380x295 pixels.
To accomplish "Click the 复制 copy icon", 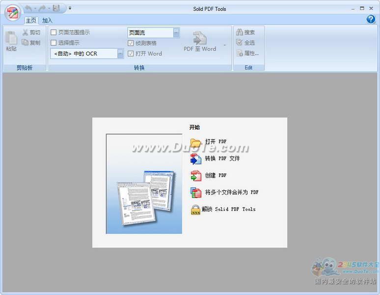I will (25, 42).
